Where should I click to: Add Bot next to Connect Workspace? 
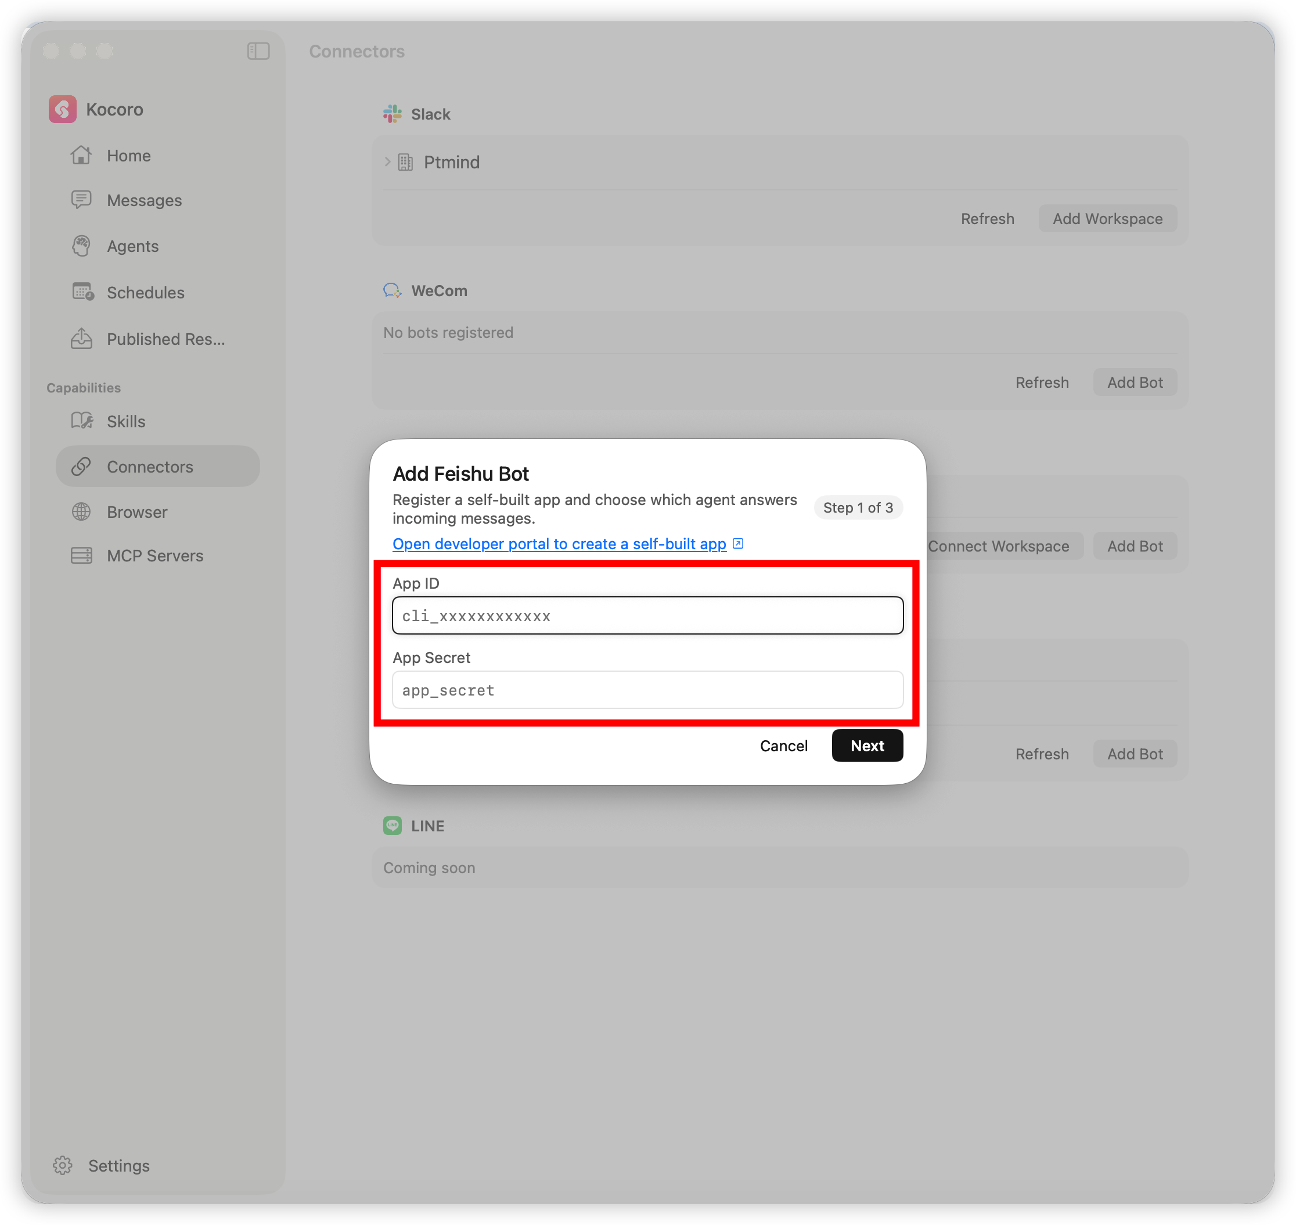pos(1135,546)
